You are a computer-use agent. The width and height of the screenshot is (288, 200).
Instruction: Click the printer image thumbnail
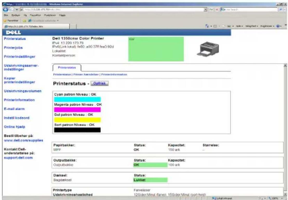point(208,49)
